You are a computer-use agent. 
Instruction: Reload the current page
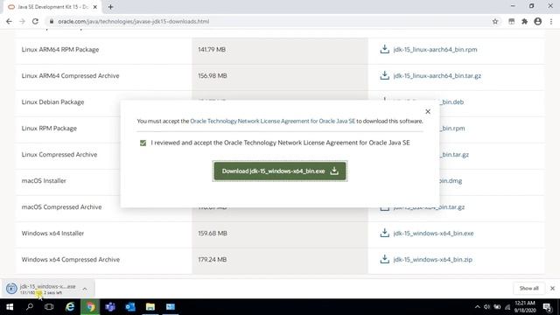pos(35,21)
